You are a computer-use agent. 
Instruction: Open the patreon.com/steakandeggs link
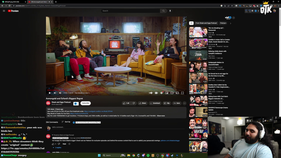pyautogui.click(x=170, y=140)
